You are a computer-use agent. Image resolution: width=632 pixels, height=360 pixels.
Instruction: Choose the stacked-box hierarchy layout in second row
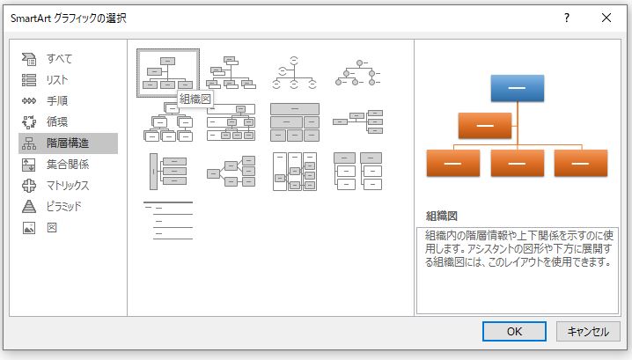[x=168, y=122]
